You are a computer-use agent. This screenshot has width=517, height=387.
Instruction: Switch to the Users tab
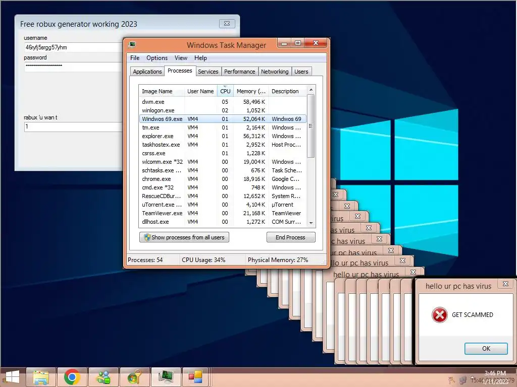[x=301, y=72]
